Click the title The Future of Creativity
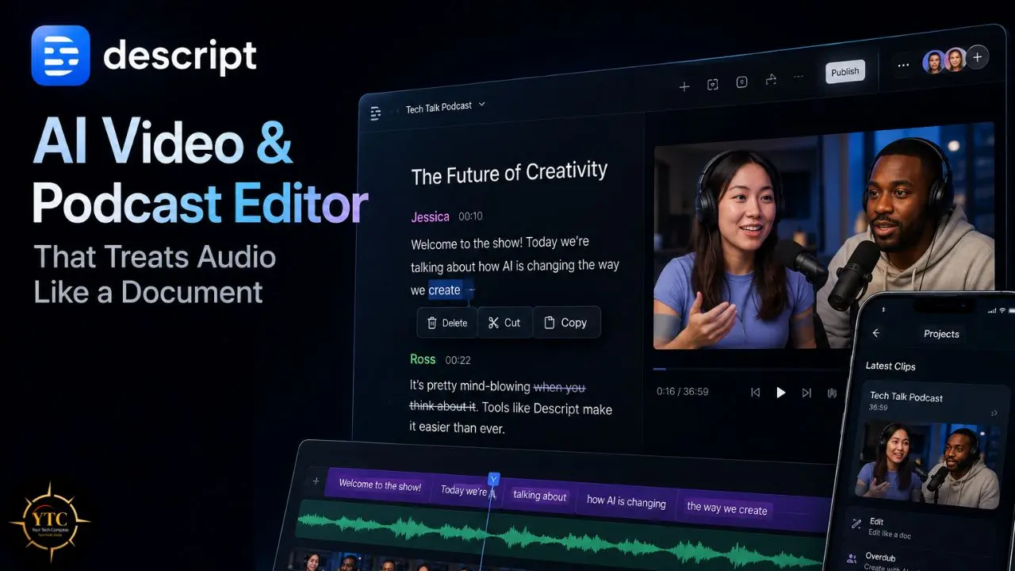 tap(509, 173)
